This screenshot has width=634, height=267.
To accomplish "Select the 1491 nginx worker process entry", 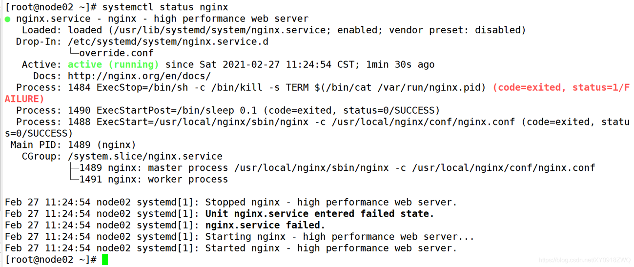I will point(153,179).
